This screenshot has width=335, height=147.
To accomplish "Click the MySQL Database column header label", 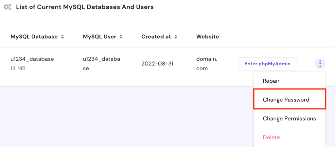I will 34,37.
